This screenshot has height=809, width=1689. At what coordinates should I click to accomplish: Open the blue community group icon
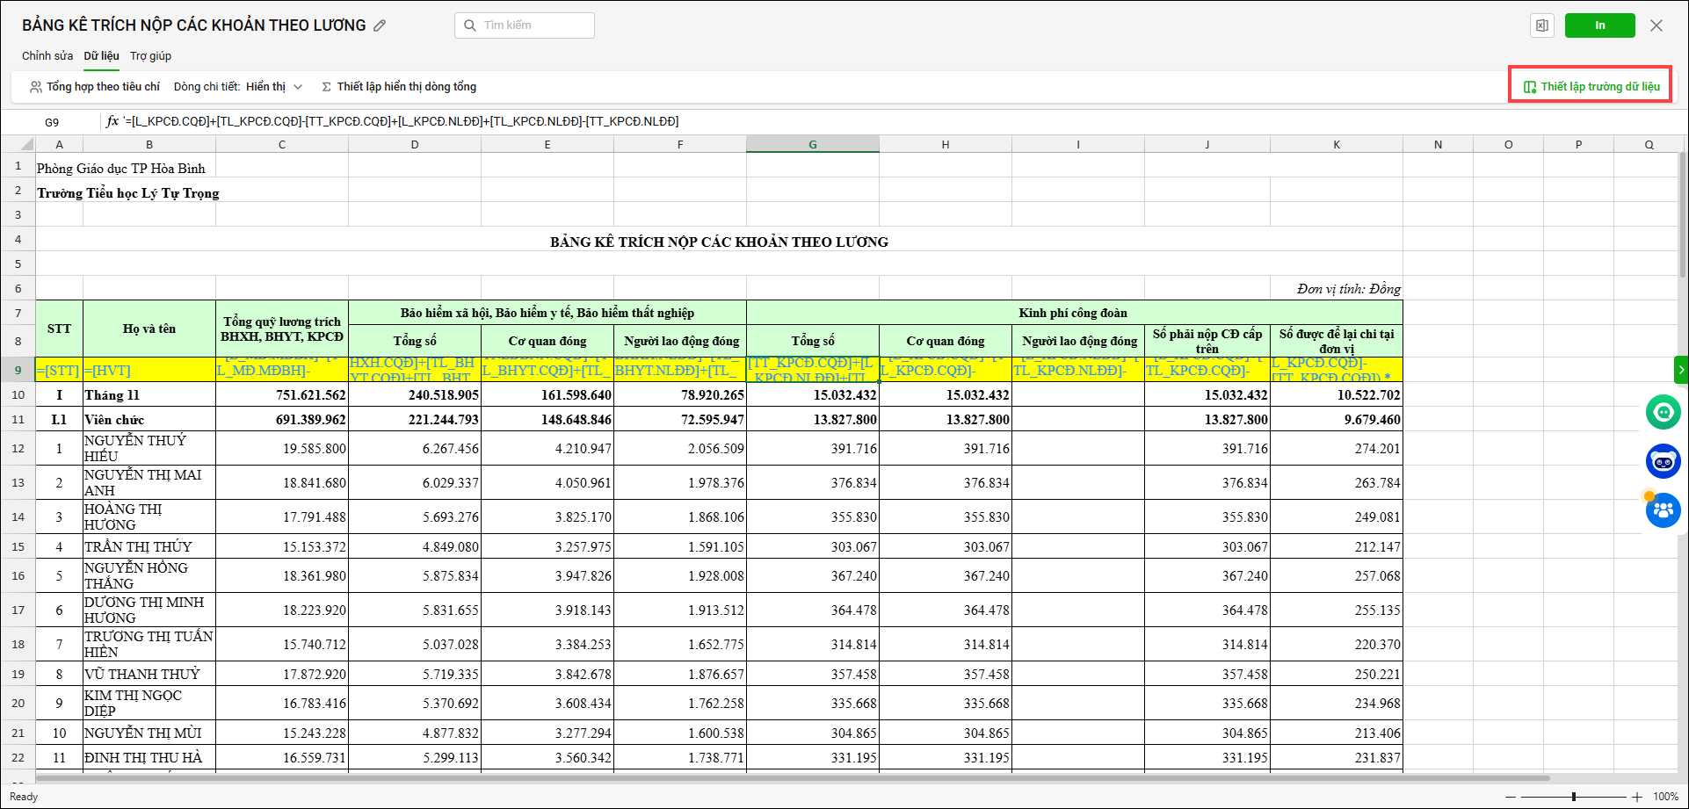pyautogui.click(x=1663, y=510)
